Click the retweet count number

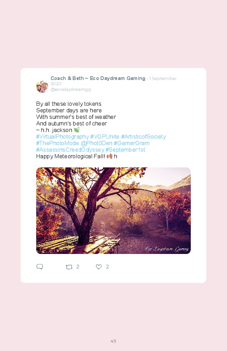78,267
